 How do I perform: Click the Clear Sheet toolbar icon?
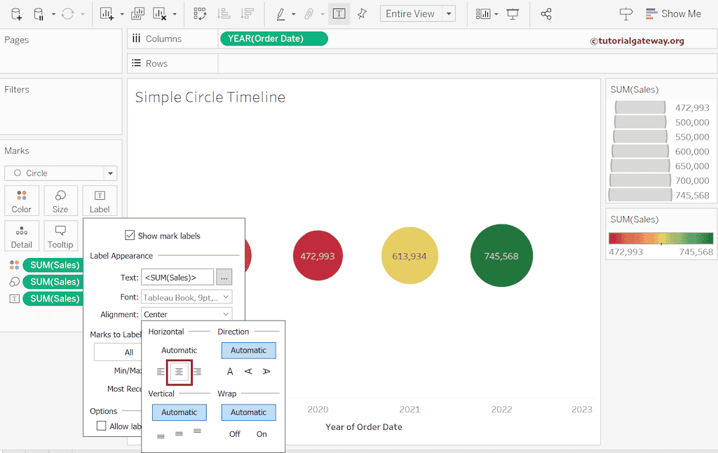click(x=159, y=14)
